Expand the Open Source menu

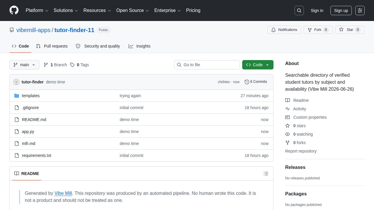pyautogui.click(x=133, y=10)
